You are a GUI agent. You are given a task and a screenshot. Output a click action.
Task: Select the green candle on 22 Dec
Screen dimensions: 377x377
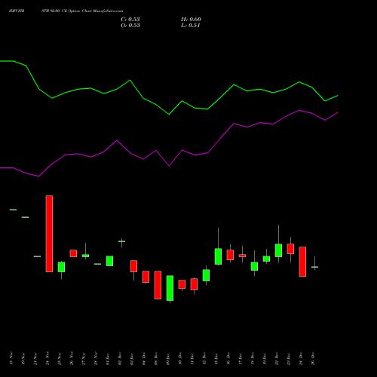[278, 250]
